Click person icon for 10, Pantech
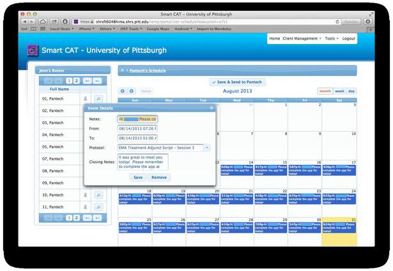Screen dimensions: 393x271 85,195
